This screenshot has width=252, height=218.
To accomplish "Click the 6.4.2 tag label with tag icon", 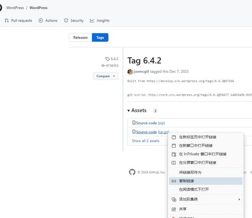I will click(x=112, y=59).
